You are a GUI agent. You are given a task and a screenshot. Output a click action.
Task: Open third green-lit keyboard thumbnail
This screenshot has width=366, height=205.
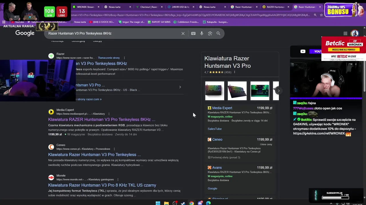[260, 91]
